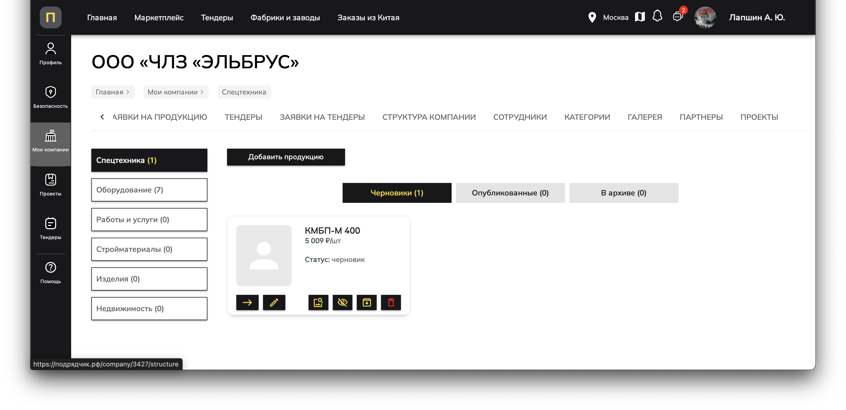Click the archive icon on product card

367,302
